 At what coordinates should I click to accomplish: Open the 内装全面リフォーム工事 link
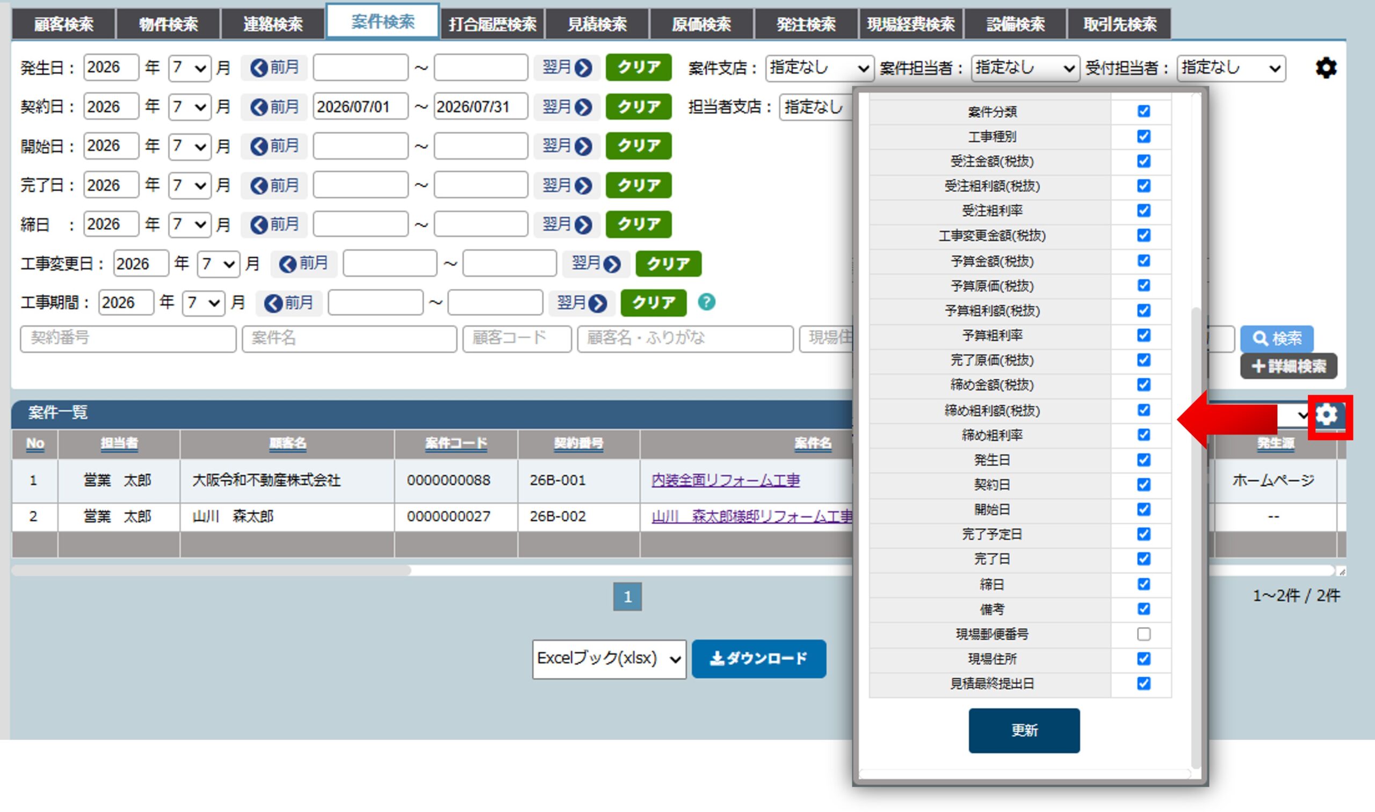pyautogui.click(x=726, y=481)
